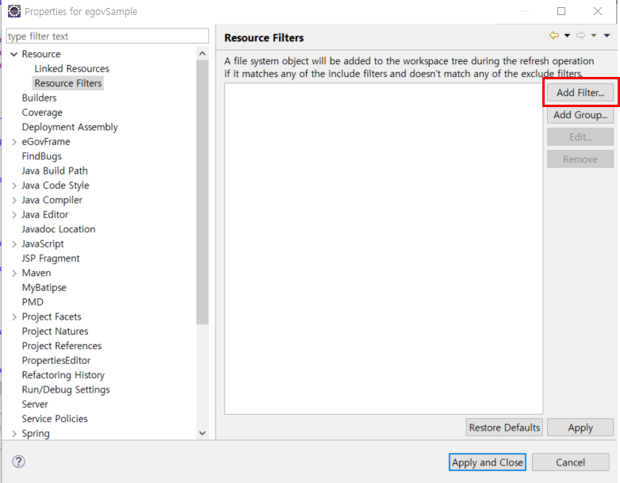Click inside the empty filters list box

point(384,248)
